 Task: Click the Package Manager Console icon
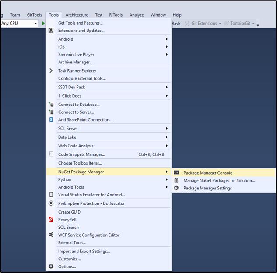coord(176,172)
